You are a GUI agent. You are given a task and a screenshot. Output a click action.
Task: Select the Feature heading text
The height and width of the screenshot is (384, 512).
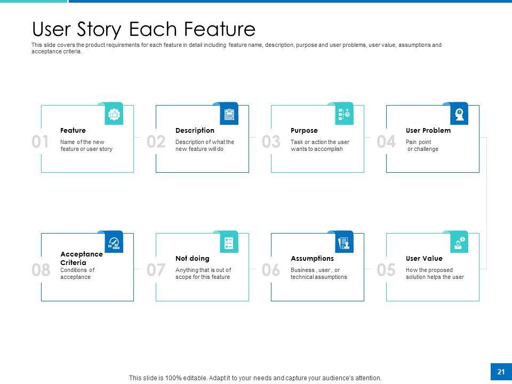coord(73,131)
